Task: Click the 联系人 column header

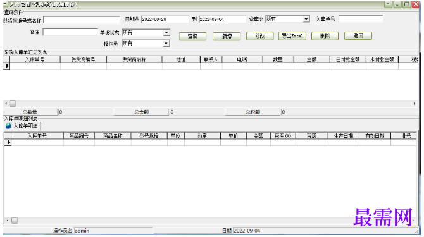Action: 211,59
